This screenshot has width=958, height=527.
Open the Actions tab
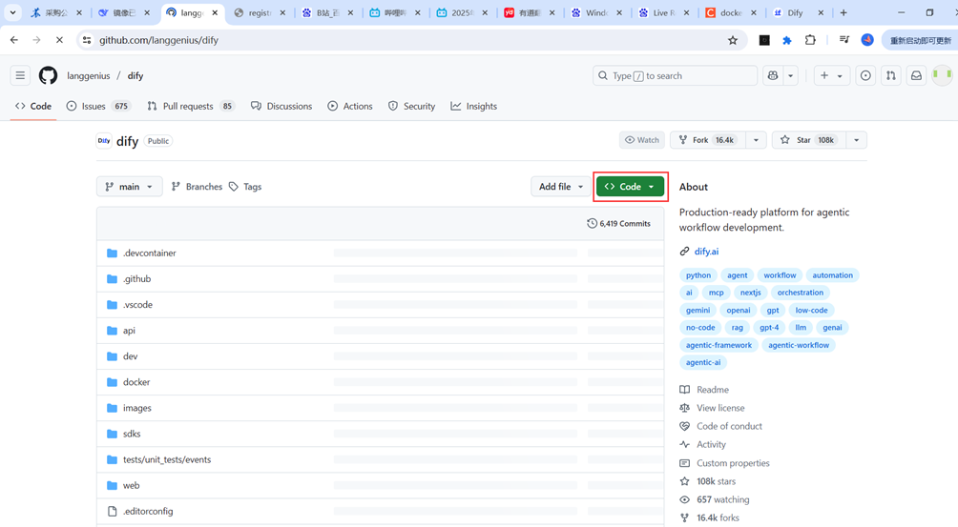click(x=350, y=106)
